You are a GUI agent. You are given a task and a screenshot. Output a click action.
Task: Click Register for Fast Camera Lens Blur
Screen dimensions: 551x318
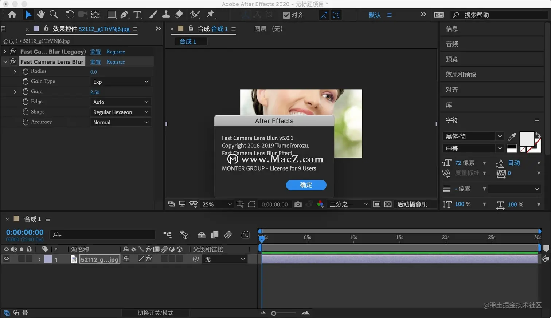(x=116, y=62)
